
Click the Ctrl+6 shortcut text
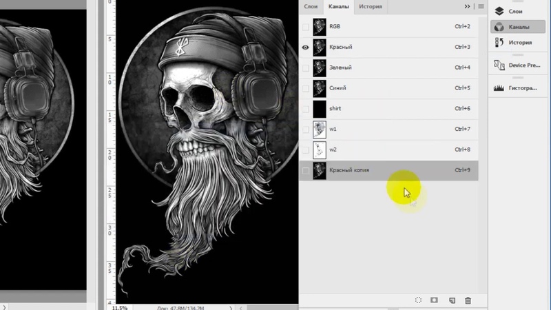click(462, 108)
